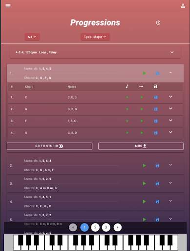Save progression 5 (C, Em, Bdim, Dm)
190x251 pixels.
point(157,220)
